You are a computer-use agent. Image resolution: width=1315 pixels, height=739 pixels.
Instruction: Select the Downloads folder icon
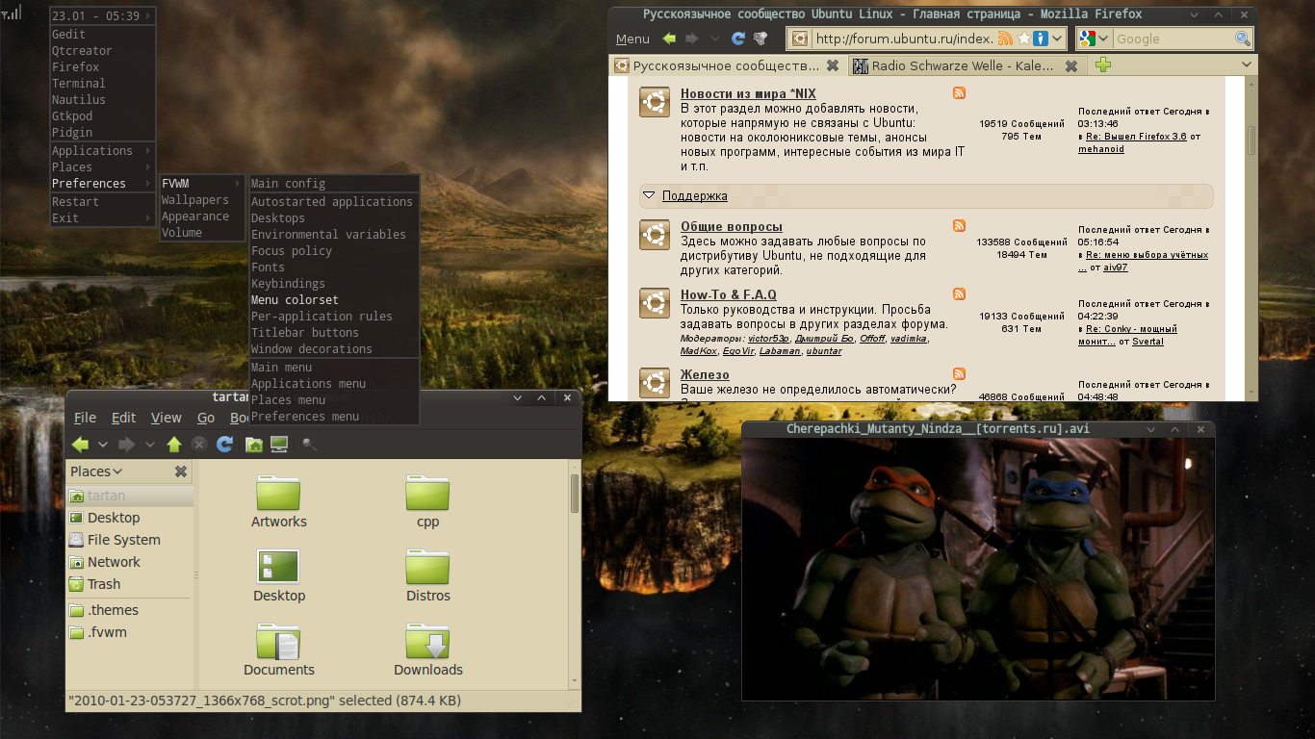coord(427,641)
